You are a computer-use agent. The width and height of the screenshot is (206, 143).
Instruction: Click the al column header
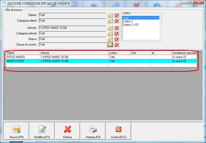[x=161, y=53]
